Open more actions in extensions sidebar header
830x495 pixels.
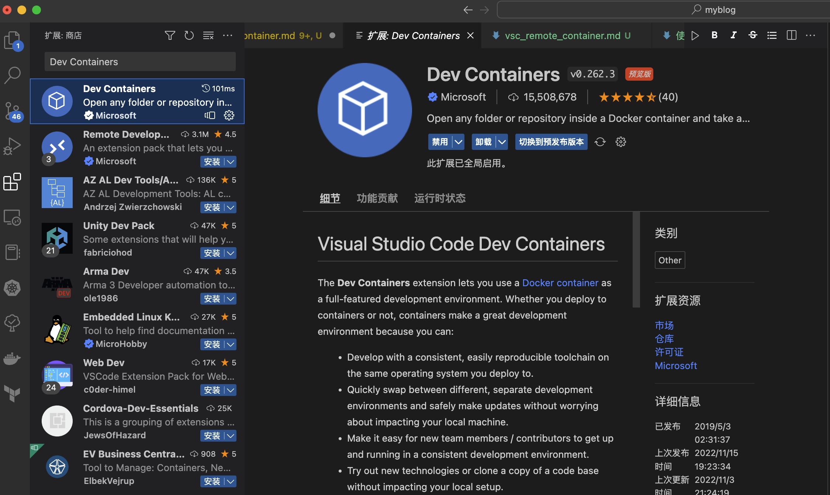(x=228, y=35)
